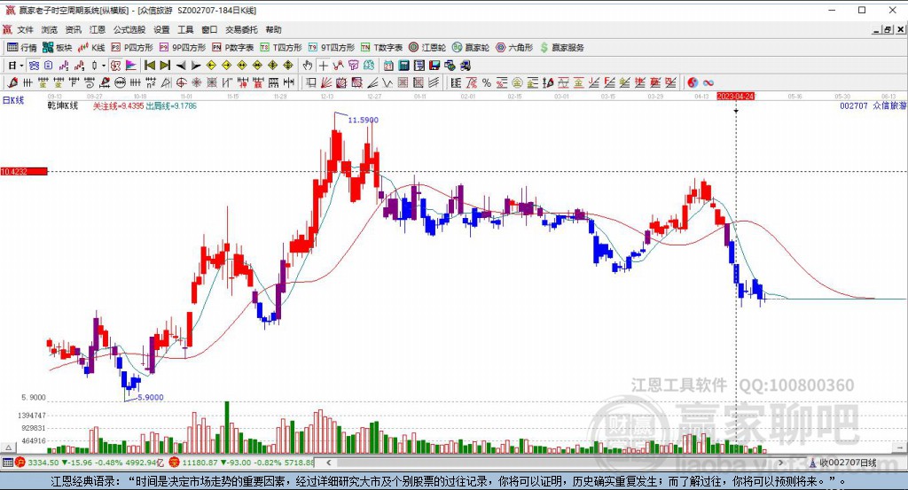Viewport: 908px width, 490px height.
Task: Click the 乾坤K线 chart label
Action: 63,105
